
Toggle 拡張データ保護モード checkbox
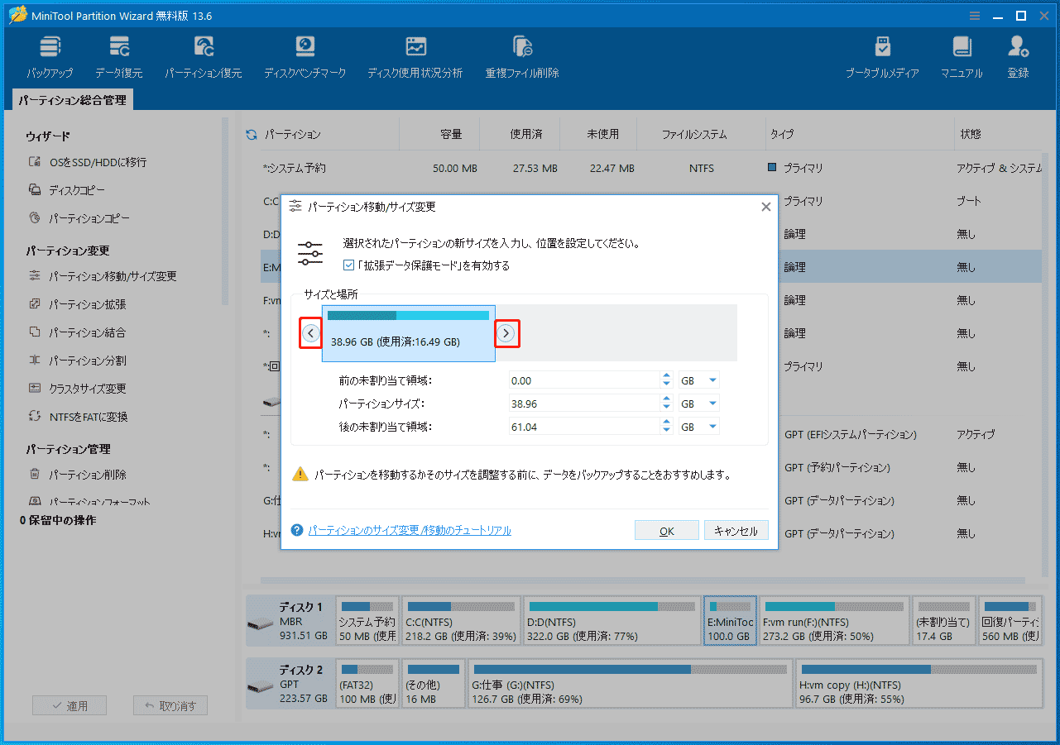[348, 265]
